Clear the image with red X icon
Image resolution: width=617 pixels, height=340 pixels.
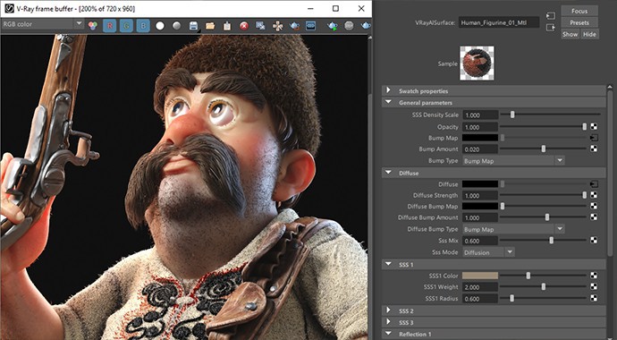tap(244, 26)
